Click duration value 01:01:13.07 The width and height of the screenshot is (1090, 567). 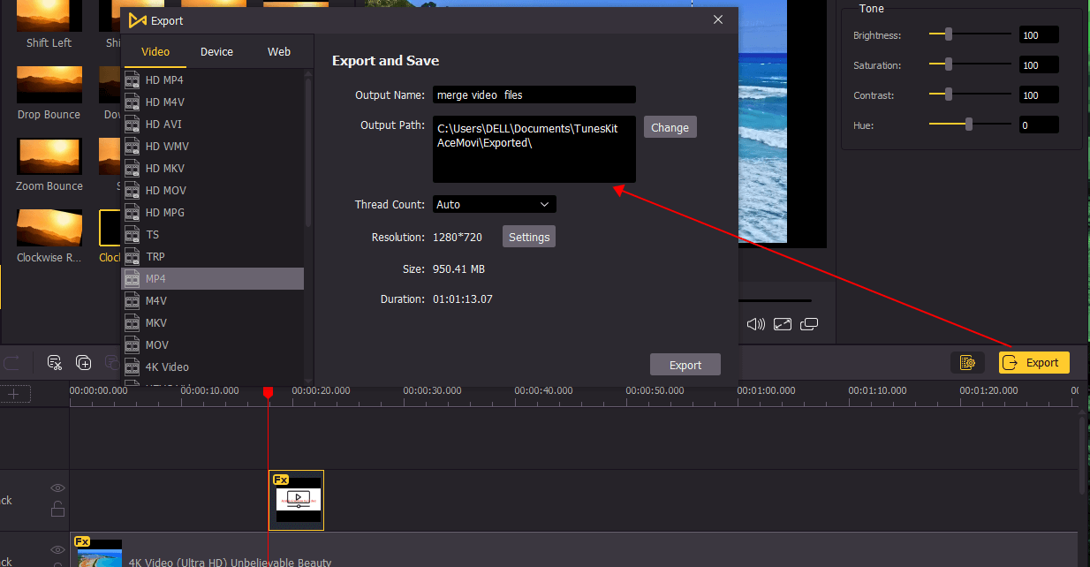(x=463, y=299)
